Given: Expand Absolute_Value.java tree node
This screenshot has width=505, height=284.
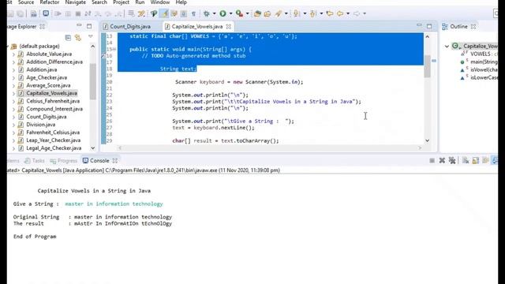Looking at the screenshot, I should pyautogui.click(x=13, y=54).
